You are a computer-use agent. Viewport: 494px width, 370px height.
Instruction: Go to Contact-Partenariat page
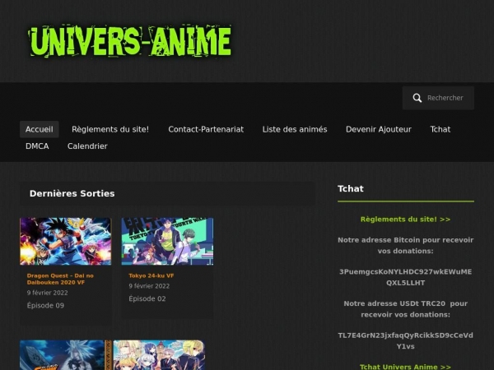pos(206,129)
